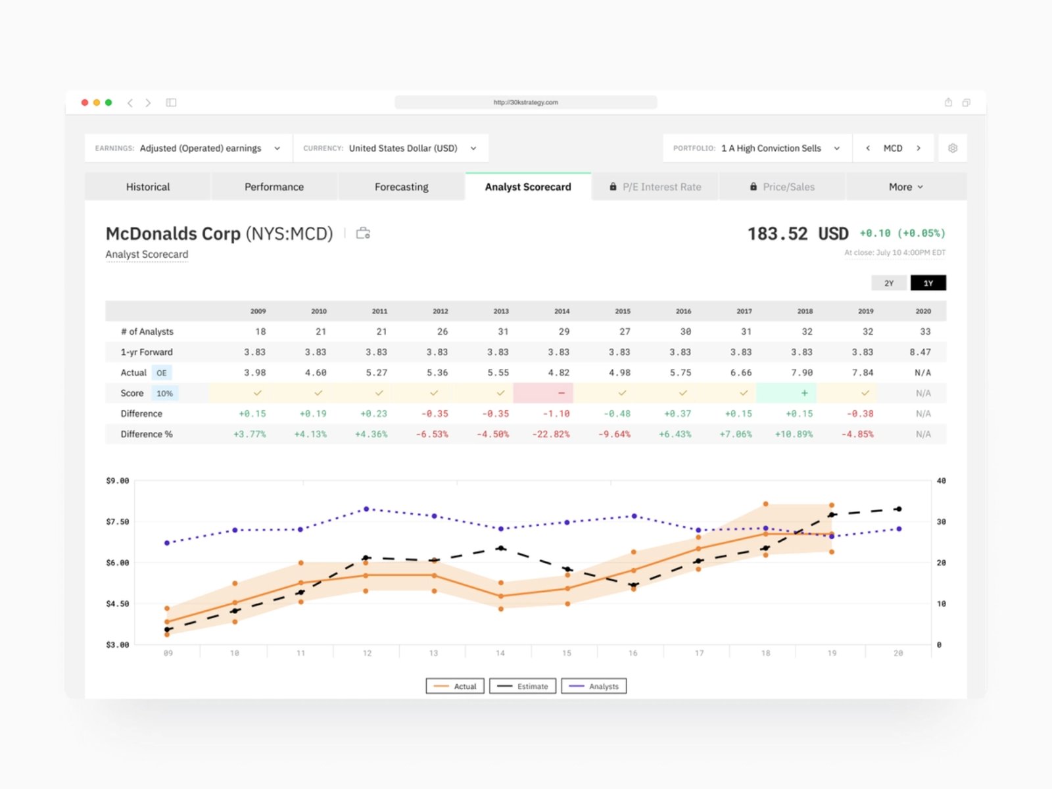Click the address bar URL field
Screen dimensions: 1052x789
click(526, 103)
